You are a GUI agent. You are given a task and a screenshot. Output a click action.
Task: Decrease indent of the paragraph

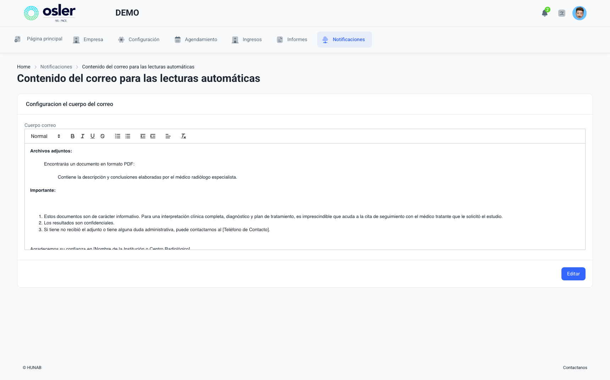tap(143, 136)
